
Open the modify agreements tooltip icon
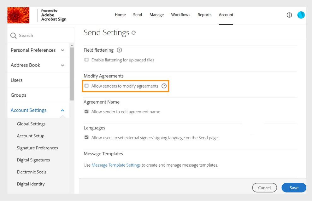coord(164,86)
